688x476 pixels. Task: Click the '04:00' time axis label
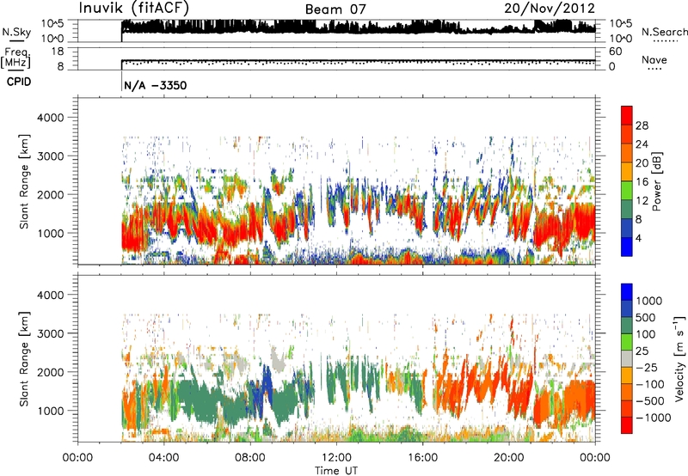(163, 458)
